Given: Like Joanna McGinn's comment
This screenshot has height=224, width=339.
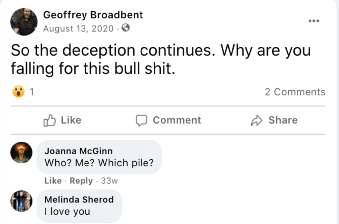Looking at the screenshot, I should point(53,181).
